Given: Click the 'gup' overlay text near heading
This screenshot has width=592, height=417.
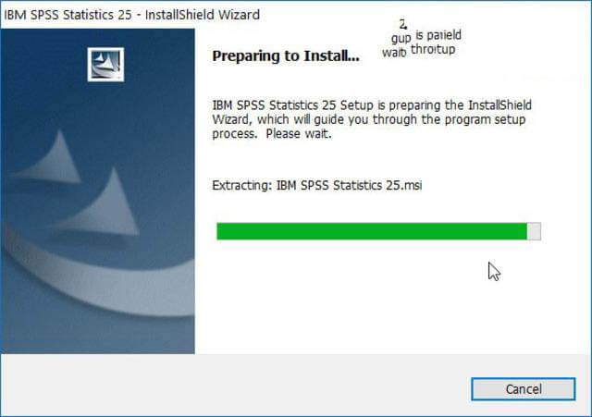Looking at the screenshot, I should (401, 39).
